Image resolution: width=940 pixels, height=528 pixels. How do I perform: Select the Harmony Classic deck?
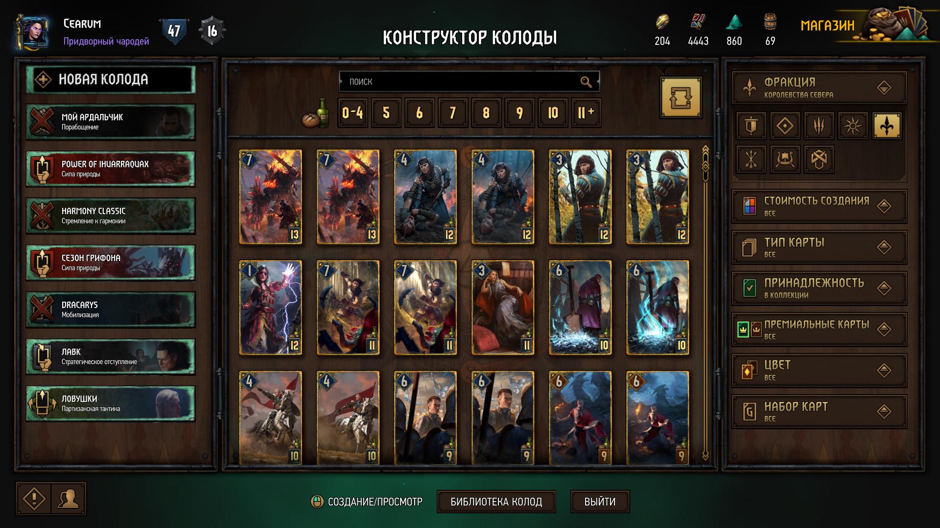(x=111, y=216)
